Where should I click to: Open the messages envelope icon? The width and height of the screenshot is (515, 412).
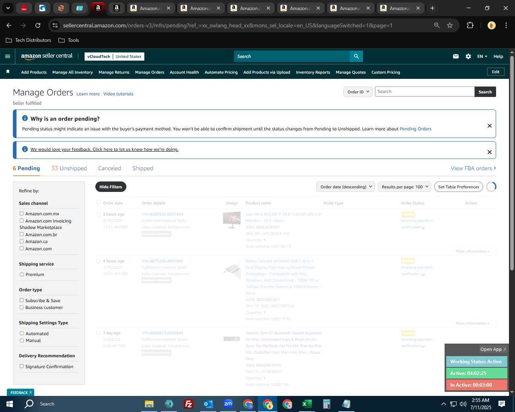456,56
